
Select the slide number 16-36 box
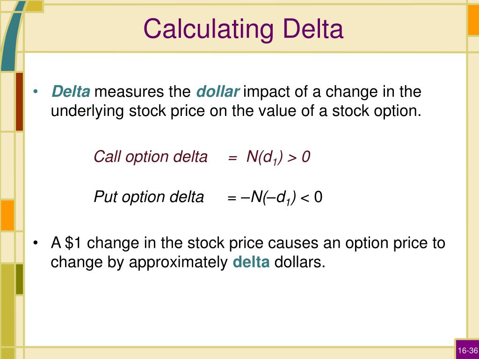point(467,350)
